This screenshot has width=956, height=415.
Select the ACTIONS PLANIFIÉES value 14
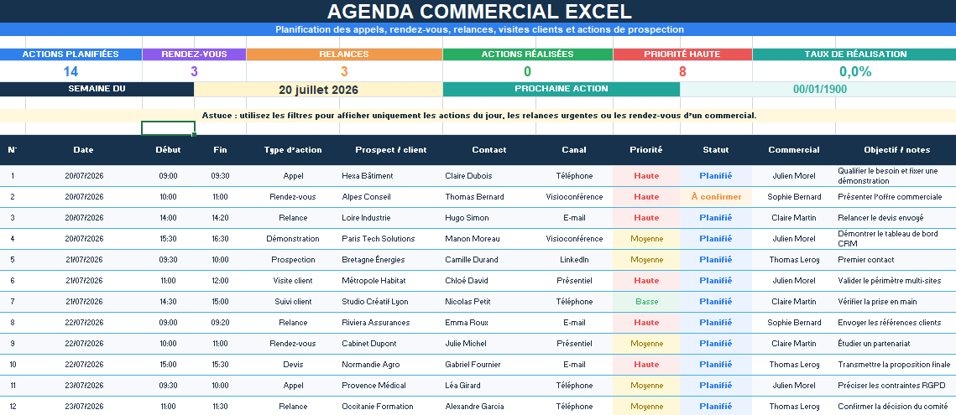click(x=71, y=71)
